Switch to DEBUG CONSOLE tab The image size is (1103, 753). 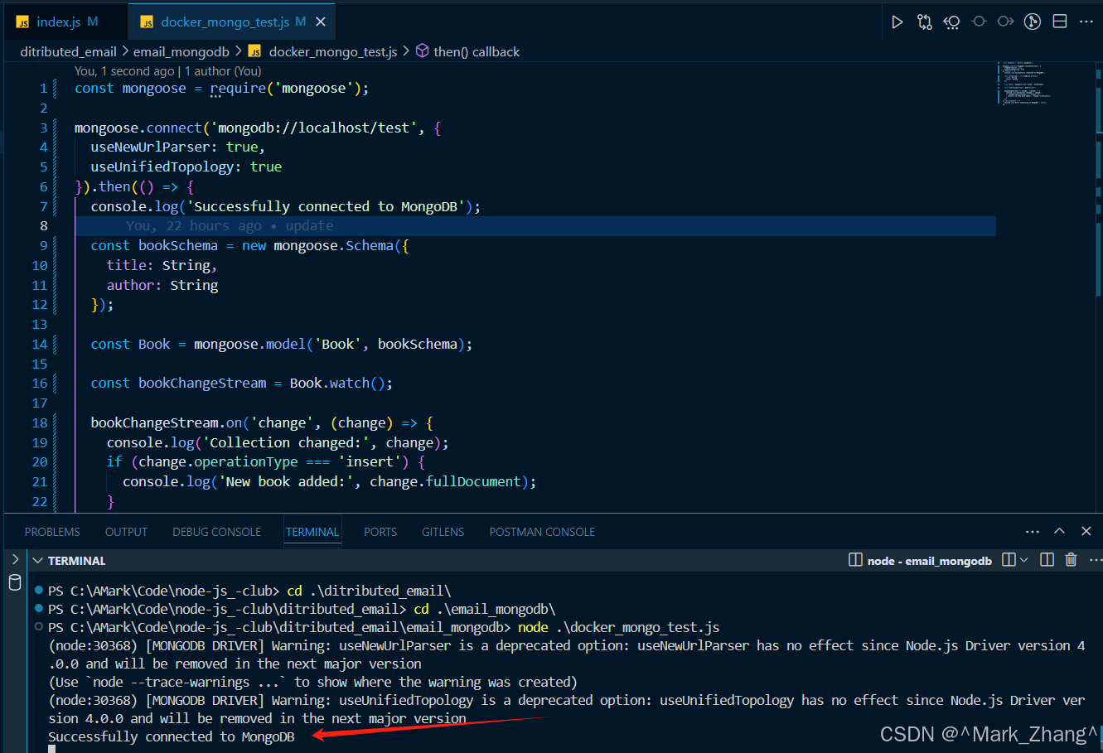tap(216, 532)
